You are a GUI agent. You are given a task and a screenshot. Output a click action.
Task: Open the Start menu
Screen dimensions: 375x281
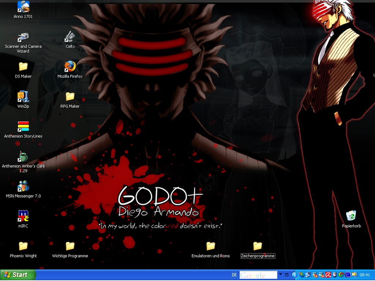pos(18,275)
